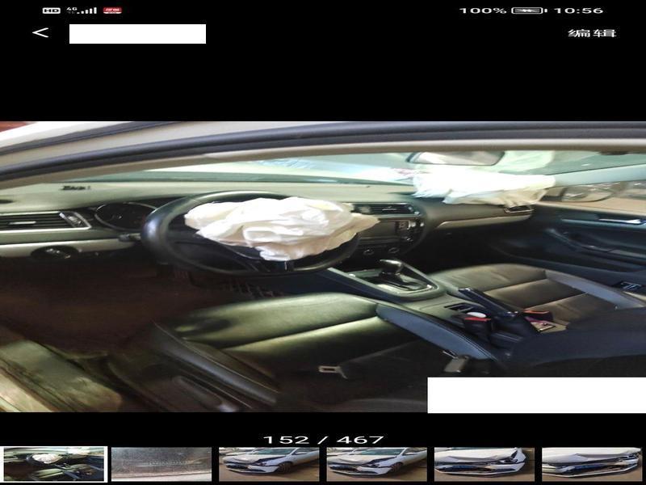646x485 pixels.
Task: Tap the 4G signal strength icon
Action: 82,11
